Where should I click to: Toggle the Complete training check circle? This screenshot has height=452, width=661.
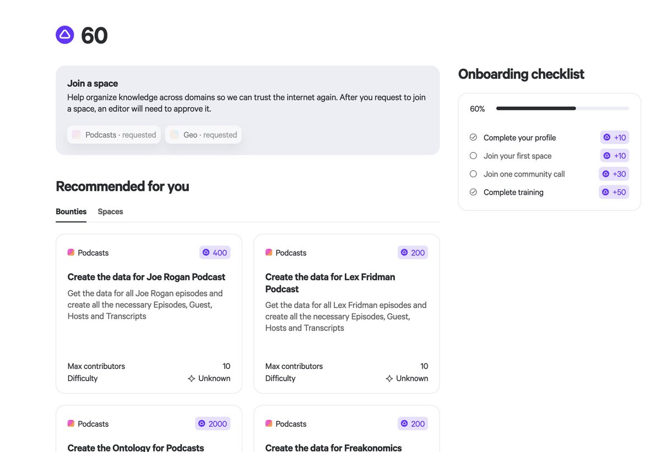tap(473, 192)
